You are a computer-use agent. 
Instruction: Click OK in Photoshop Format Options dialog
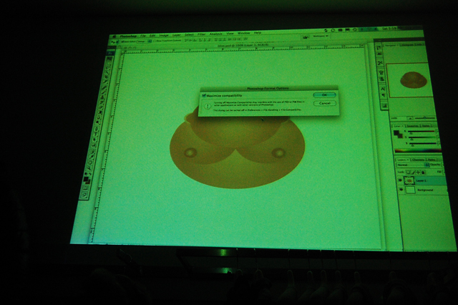[325, 95]
